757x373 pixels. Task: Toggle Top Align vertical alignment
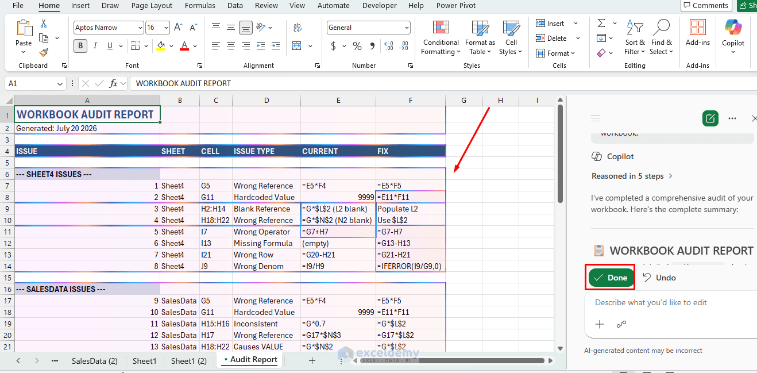pos(216,28)
